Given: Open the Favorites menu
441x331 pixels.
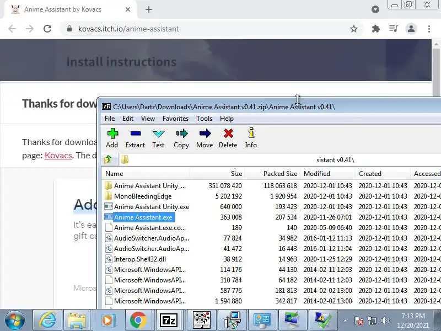Looking at the screenshot, I should tap(175, 119).
